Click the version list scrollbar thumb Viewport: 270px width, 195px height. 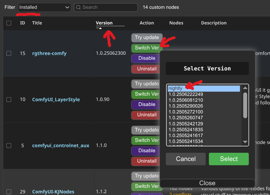tap(245, 105)
